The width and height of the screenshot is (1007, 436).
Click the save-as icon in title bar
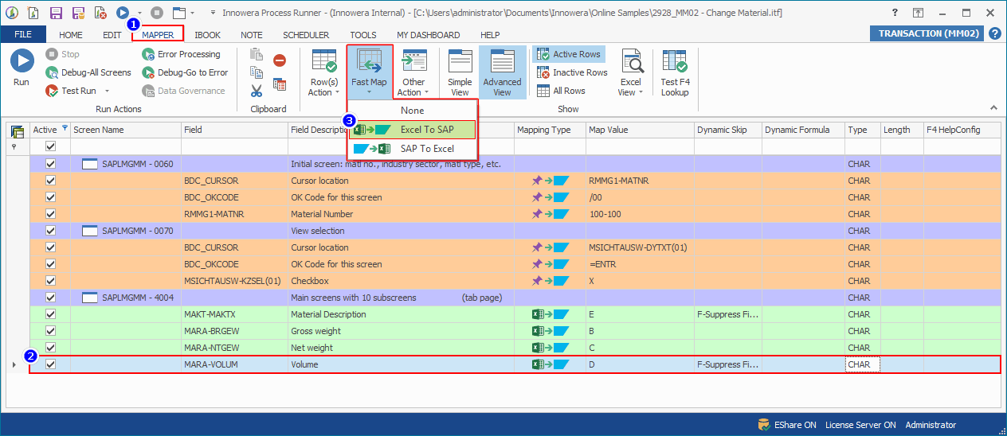(x=78, y=13)
